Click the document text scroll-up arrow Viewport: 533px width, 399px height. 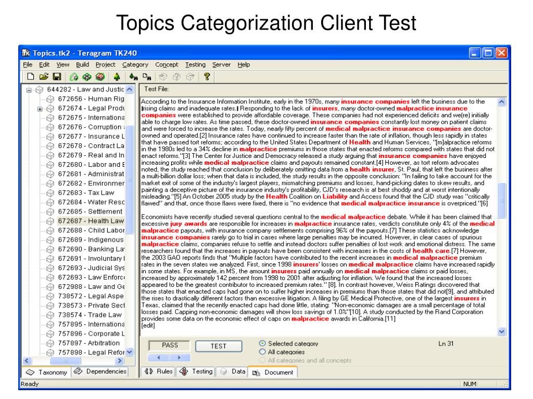click(501, 102)
